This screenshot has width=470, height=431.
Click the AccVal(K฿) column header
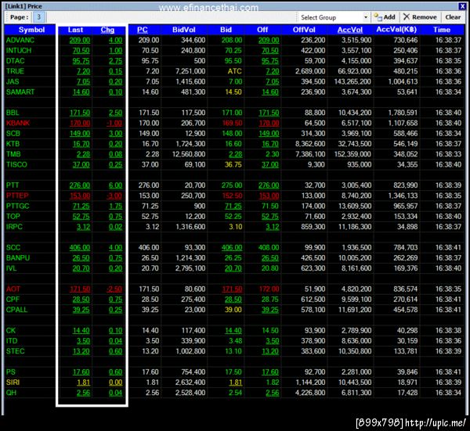(x=396, y=30)
